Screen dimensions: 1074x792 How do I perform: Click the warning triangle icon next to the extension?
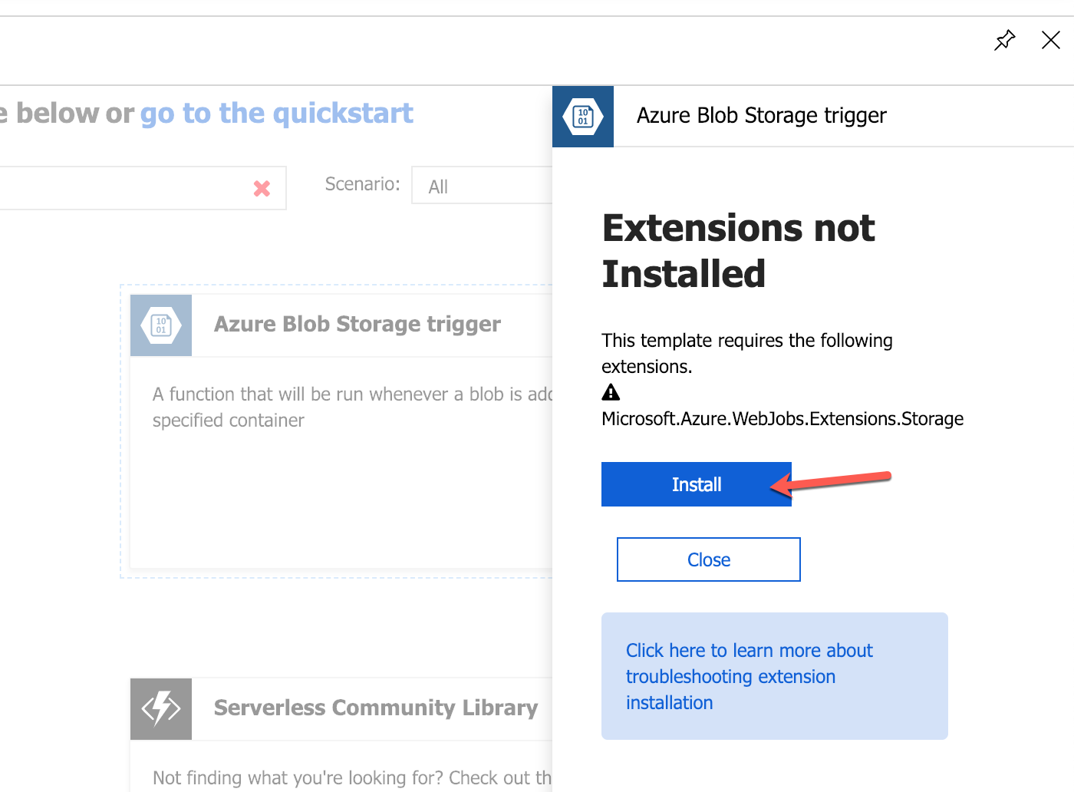coord(611,392)
